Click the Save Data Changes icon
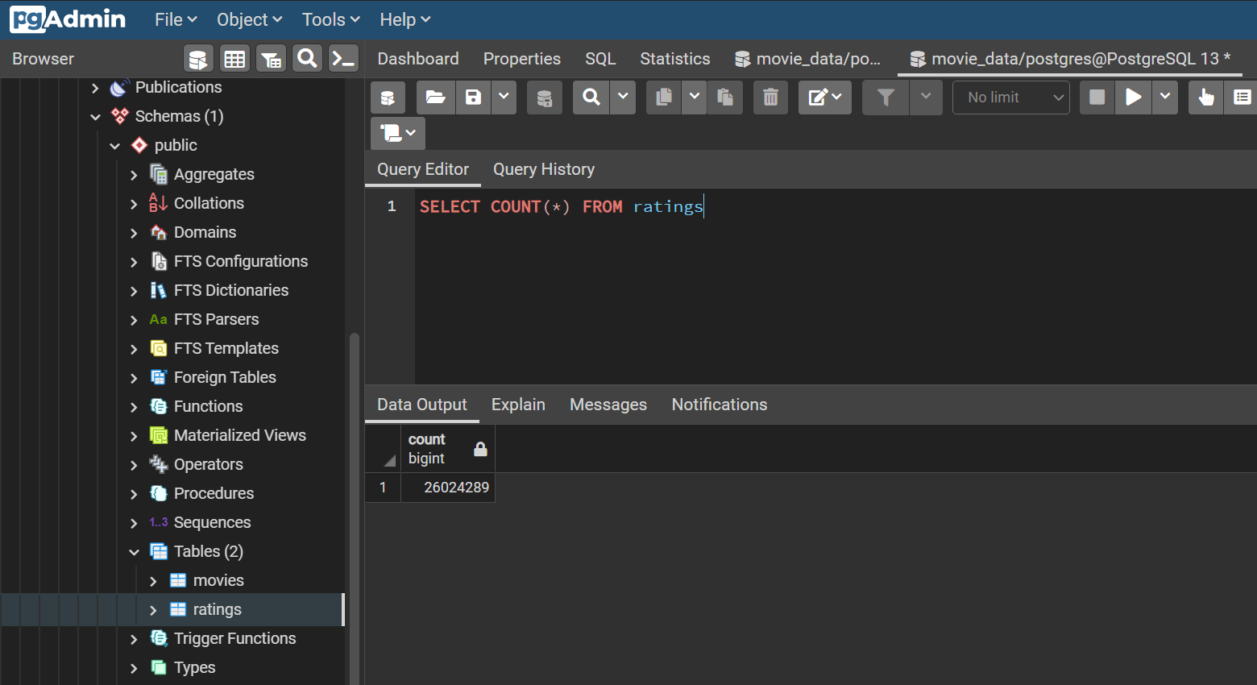1257x685 pixels. (545, 98)
